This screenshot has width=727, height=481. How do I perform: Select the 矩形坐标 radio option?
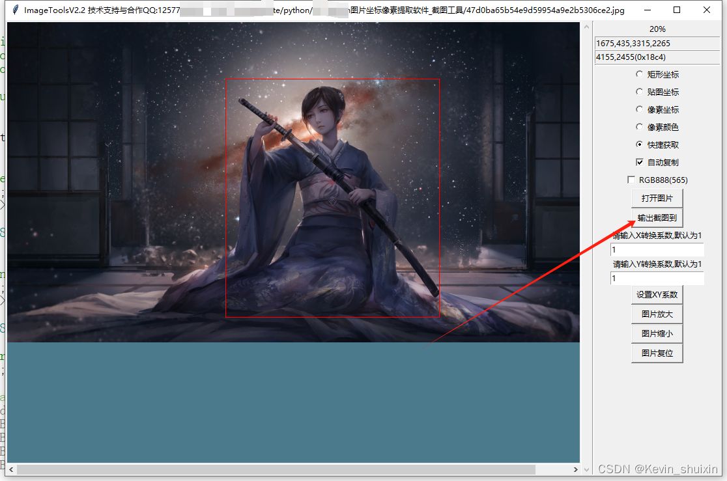point(657,74)
